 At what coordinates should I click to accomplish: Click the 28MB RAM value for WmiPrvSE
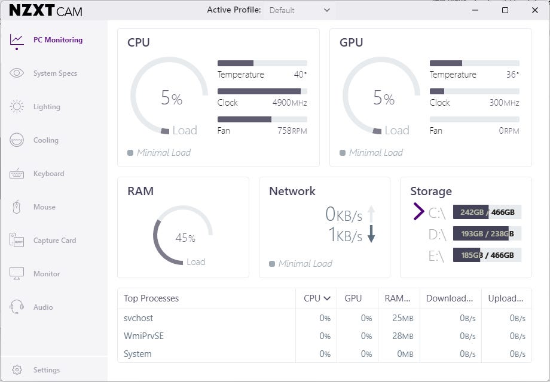click(x=403, y=336)
